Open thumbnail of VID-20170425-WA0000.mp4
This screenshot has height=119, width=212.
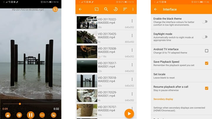(x=87, y=37)
